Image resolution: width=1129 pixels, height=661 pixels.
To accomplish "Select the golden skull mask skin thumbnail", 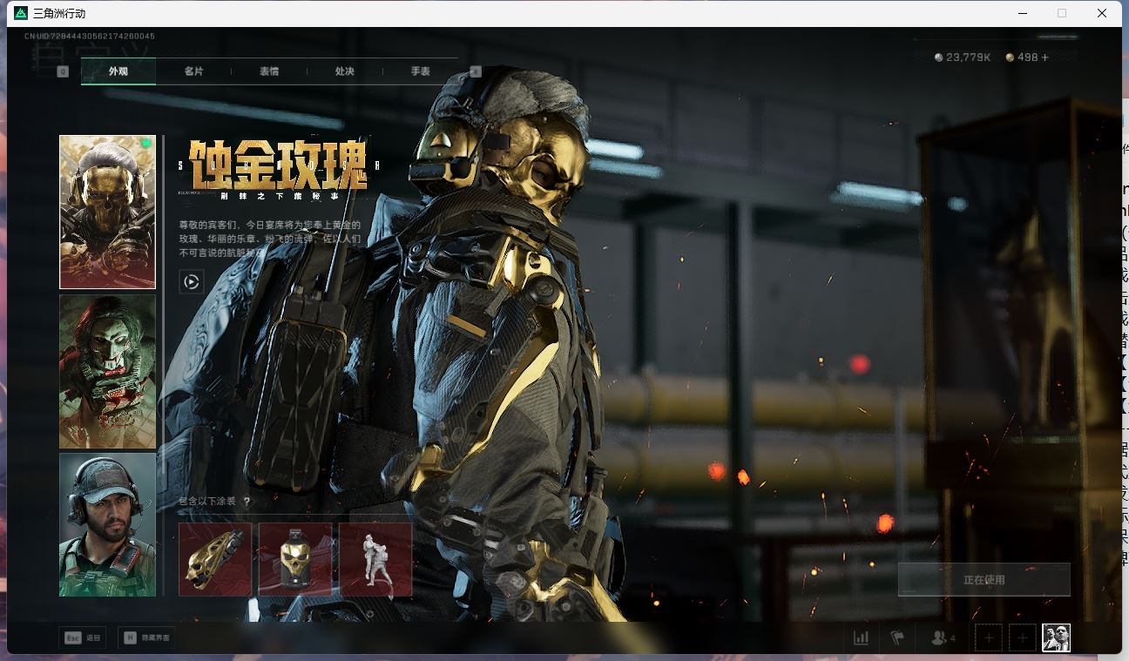I will click(107, 212).
